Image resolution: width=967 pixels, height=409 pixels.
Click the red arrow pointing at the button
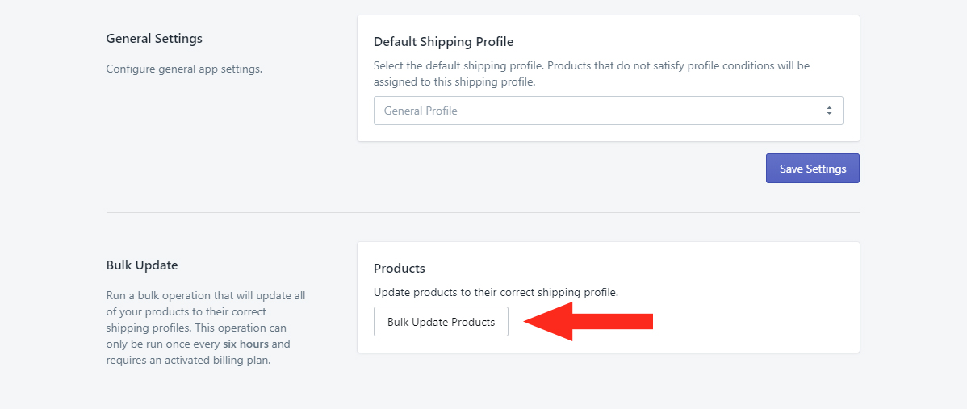[x=588, y=322]
